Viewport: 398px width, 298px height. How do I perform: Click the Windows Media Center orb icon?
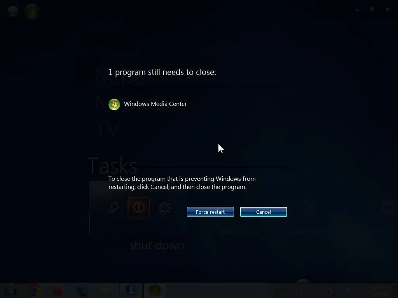(114, 104)
